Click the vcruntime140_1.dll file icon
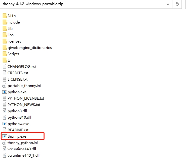The image size is (186, 160). click(x=5, y=155)
